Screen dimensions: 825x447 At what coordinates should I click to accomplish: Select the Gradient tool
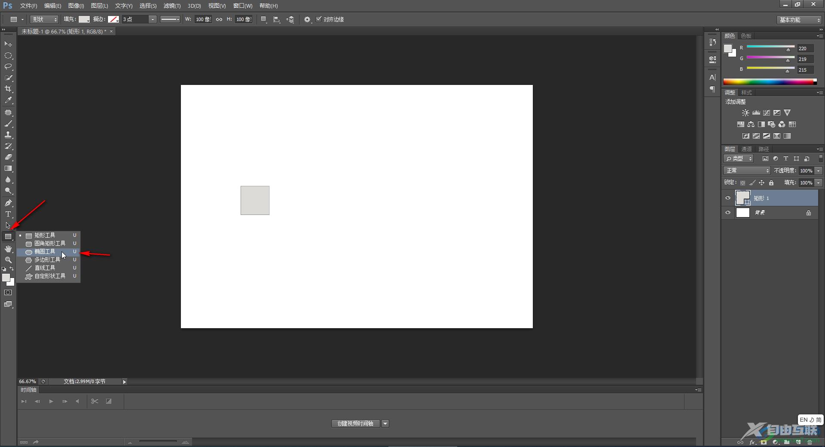coord(8,169)
